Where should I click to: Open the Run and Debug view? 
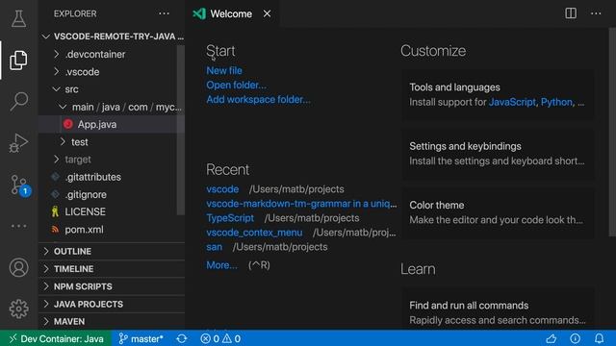18,143
